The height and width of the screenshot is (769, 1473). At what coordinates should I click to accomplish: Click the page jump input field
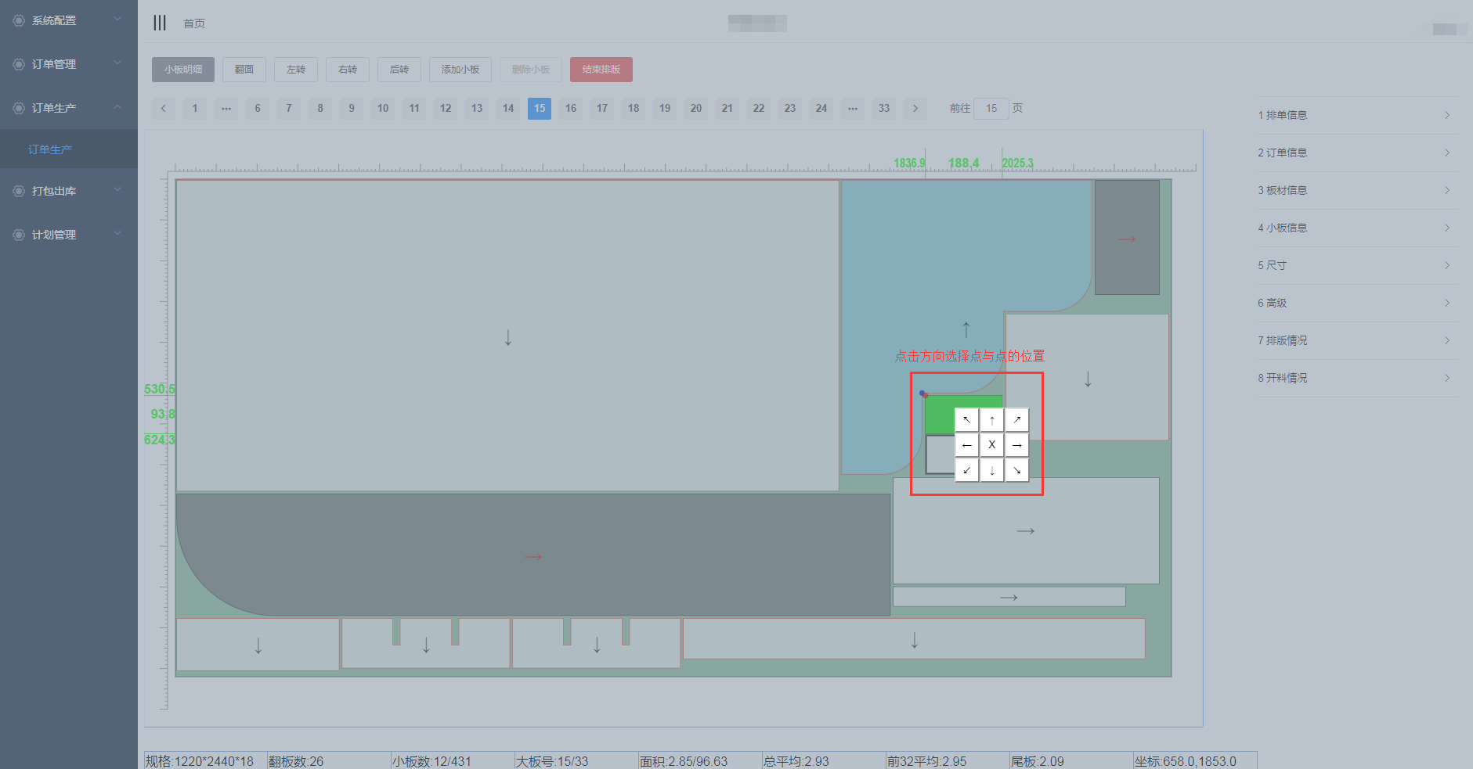[x=991, y=109]
